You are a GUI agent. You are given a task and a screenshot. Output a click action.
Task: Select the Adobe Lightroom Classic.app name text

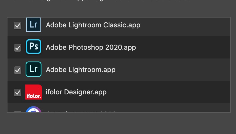pos(93,25)
